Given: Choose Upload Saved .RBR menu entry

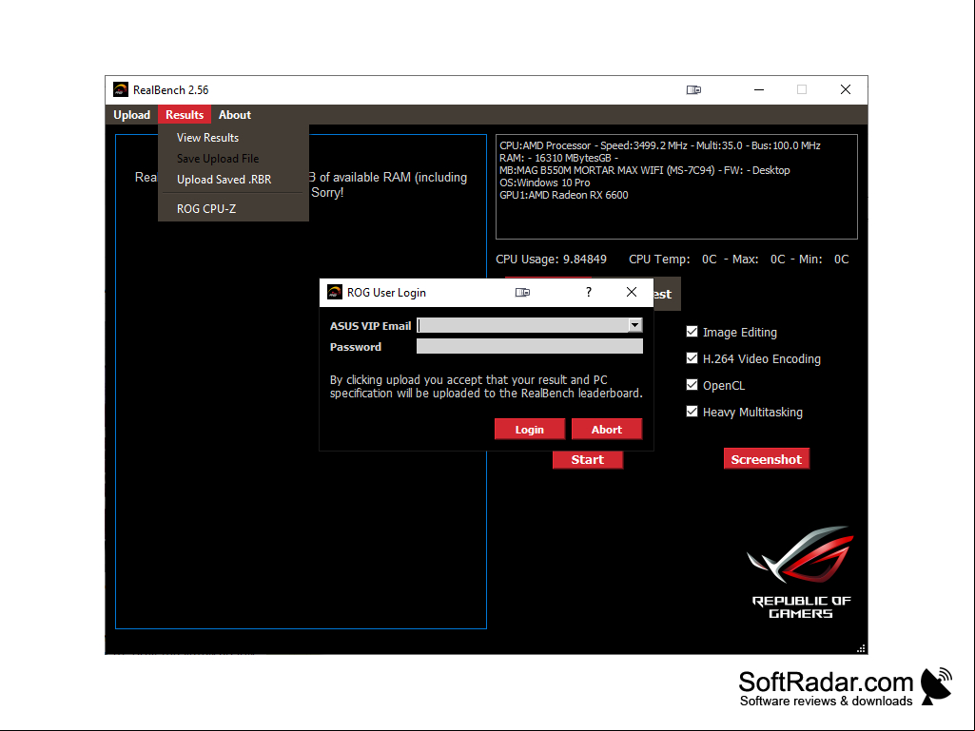Looking at the screenshot, I should 224,180.
